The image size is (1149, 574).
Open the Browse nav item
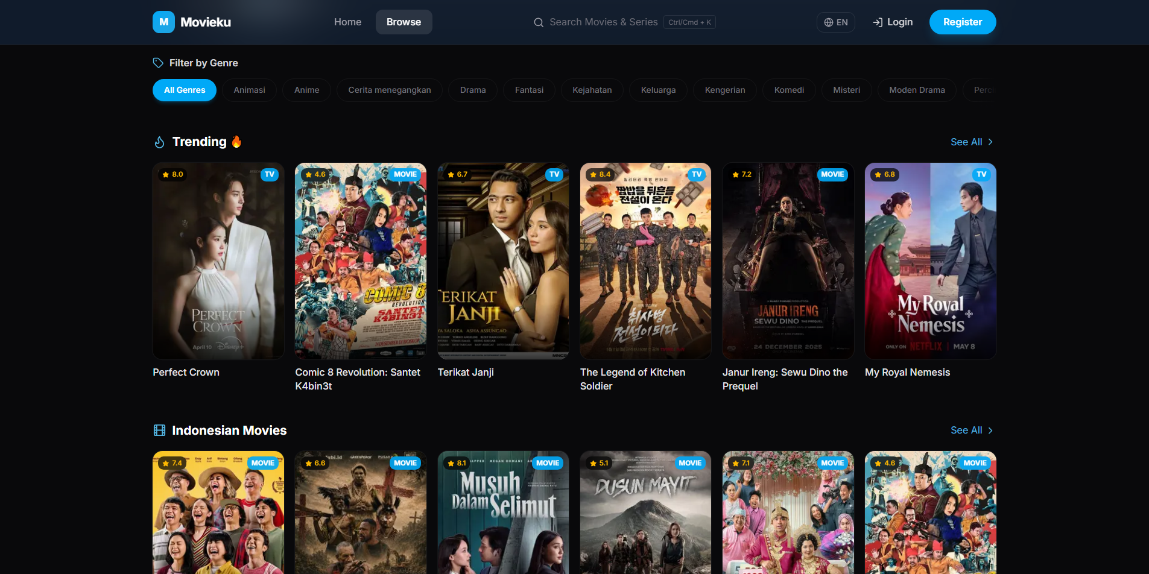(404, 22)
